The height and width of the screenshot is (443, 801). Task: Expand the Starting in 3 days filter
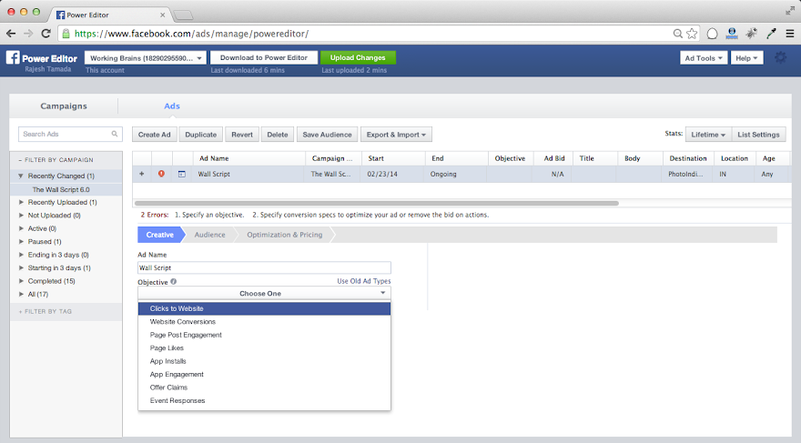[x=21, y=268]
